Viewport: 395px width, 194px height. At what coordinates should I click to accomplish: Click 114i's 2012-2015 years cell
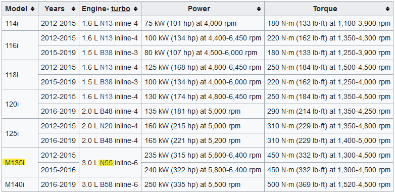pyautogui.click(x=59, y=23)
